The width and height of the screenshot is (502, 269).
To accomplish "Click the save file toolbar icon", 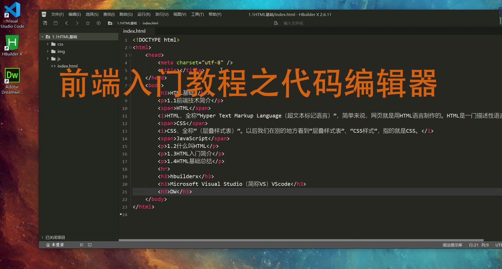I will (56, 23).
